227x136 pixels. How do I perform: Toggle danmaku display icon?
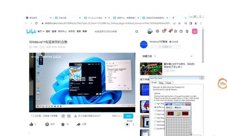(x=63, y=116)
